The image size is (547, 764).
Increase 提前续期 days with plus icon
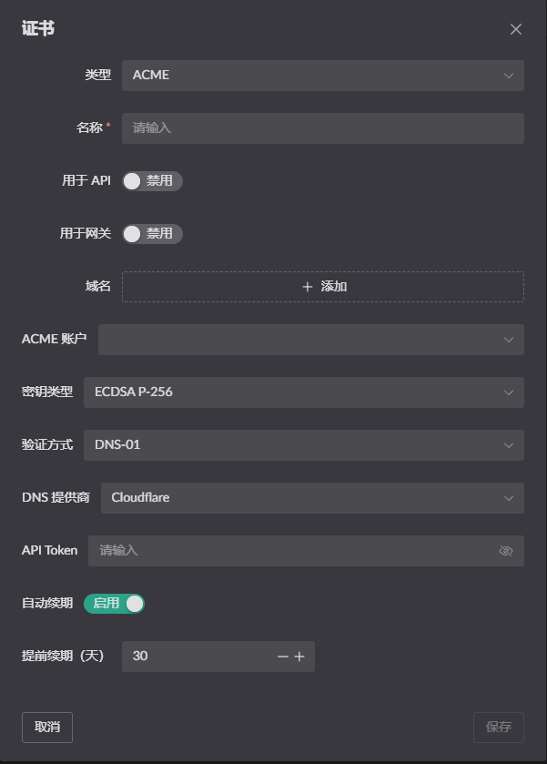tap(299, 657)
